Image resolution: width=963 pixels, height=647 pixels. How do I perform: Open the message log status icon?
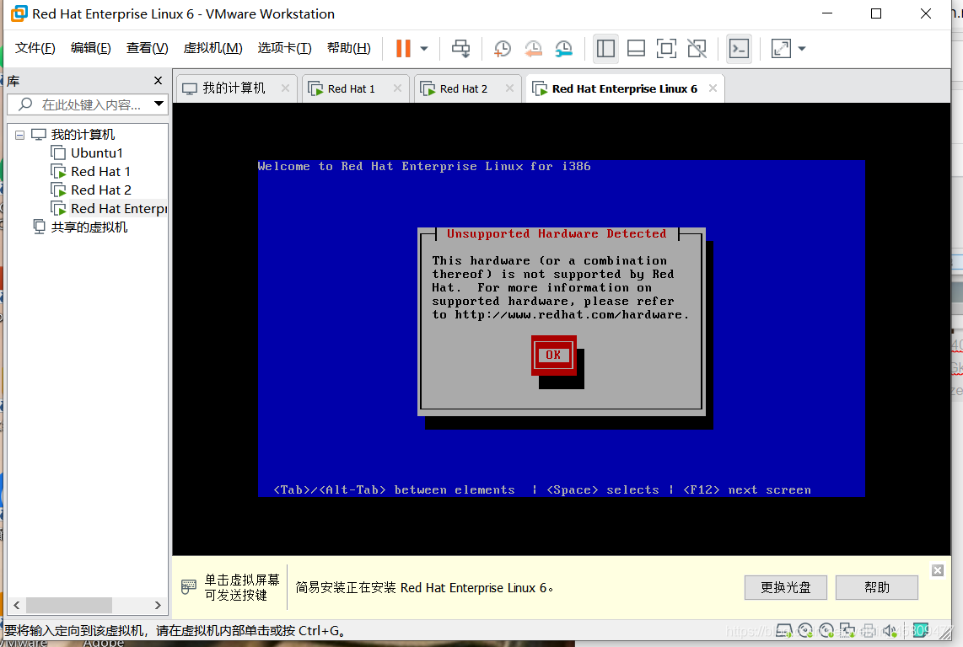(921, 630)
